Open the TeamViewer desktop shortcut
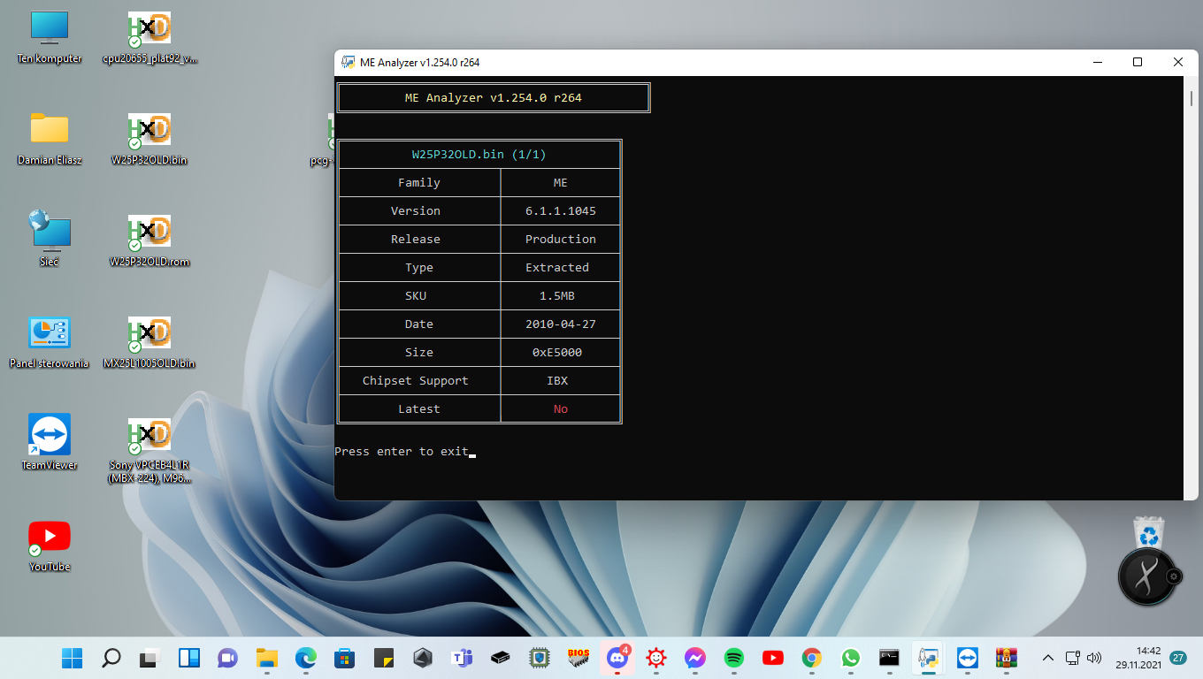Image resolution: width=1203 pixels, height=679 pixels. 50,436
